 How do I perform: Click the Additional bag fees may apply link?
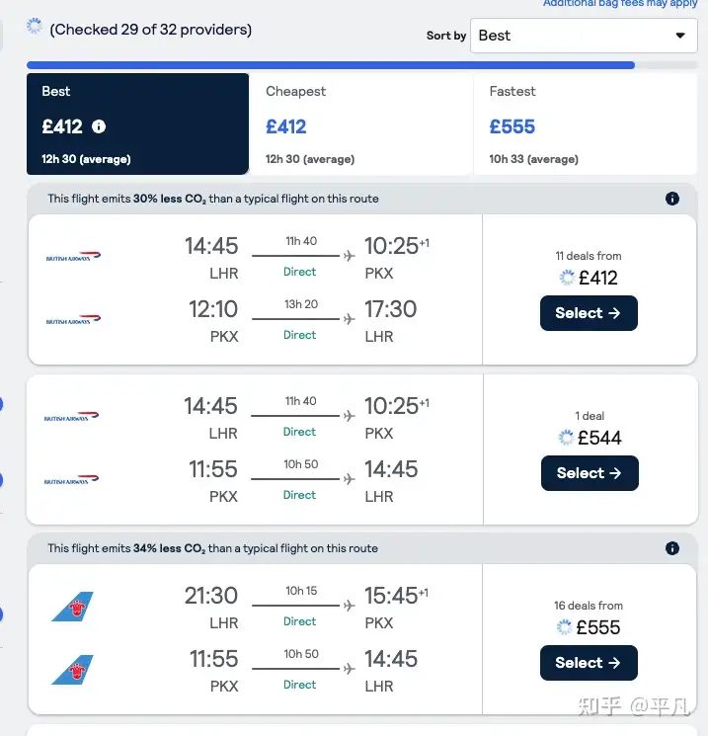pos(620,4)
